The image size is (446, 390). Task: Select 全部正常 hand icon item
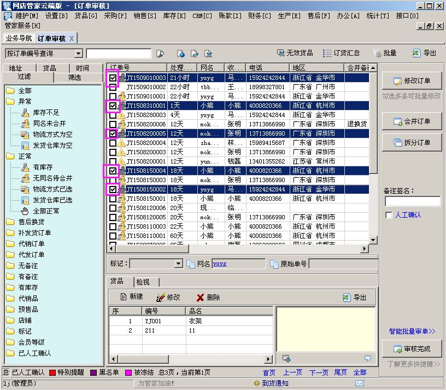pos(46,211)
